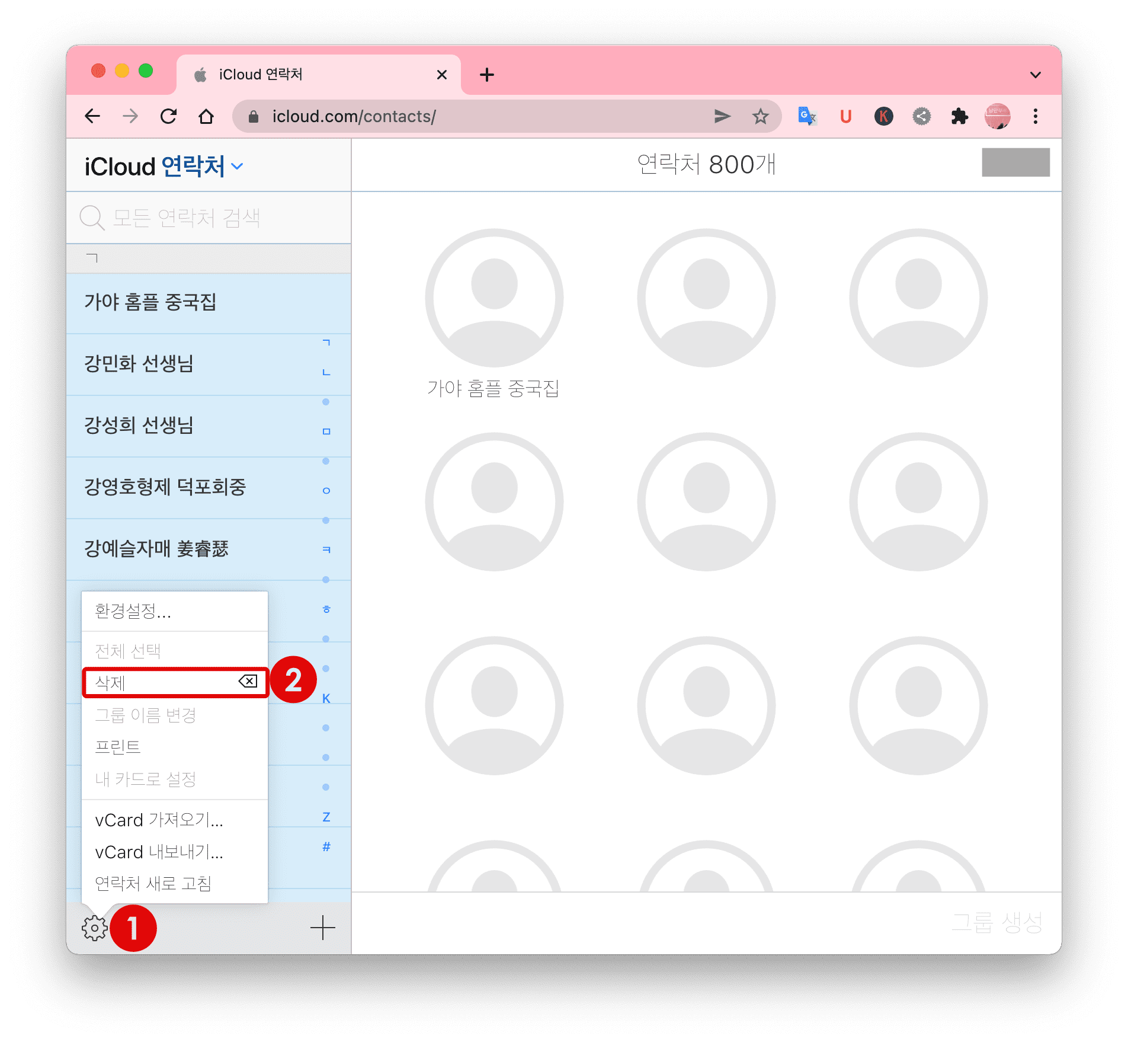Add a new contact with plus icon

323,928
